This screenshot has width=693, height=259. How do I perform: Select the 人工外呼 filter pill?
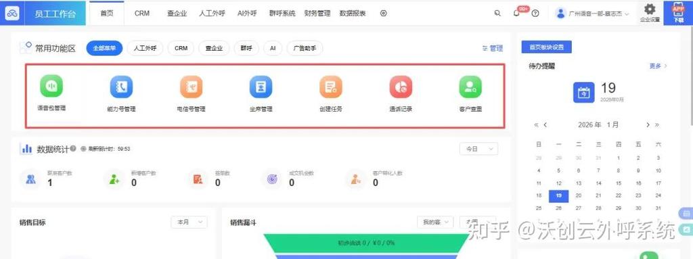(x=145, y=48)
